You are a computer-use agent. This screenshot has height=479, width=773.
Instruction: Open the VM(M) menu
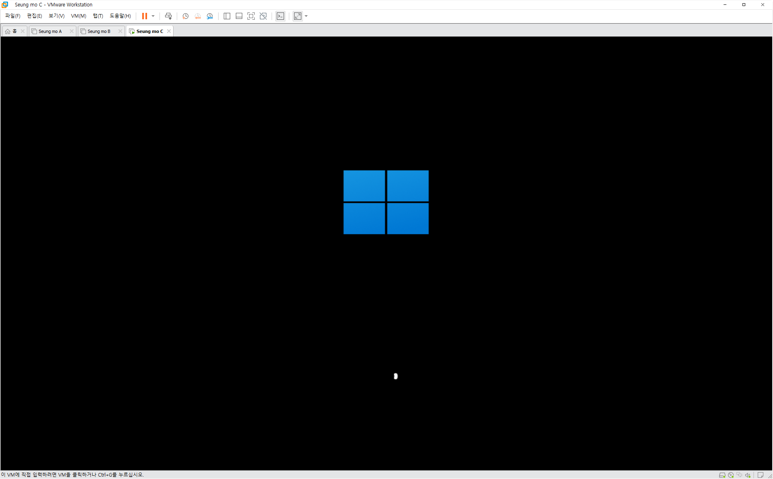(x=78, y=16)
